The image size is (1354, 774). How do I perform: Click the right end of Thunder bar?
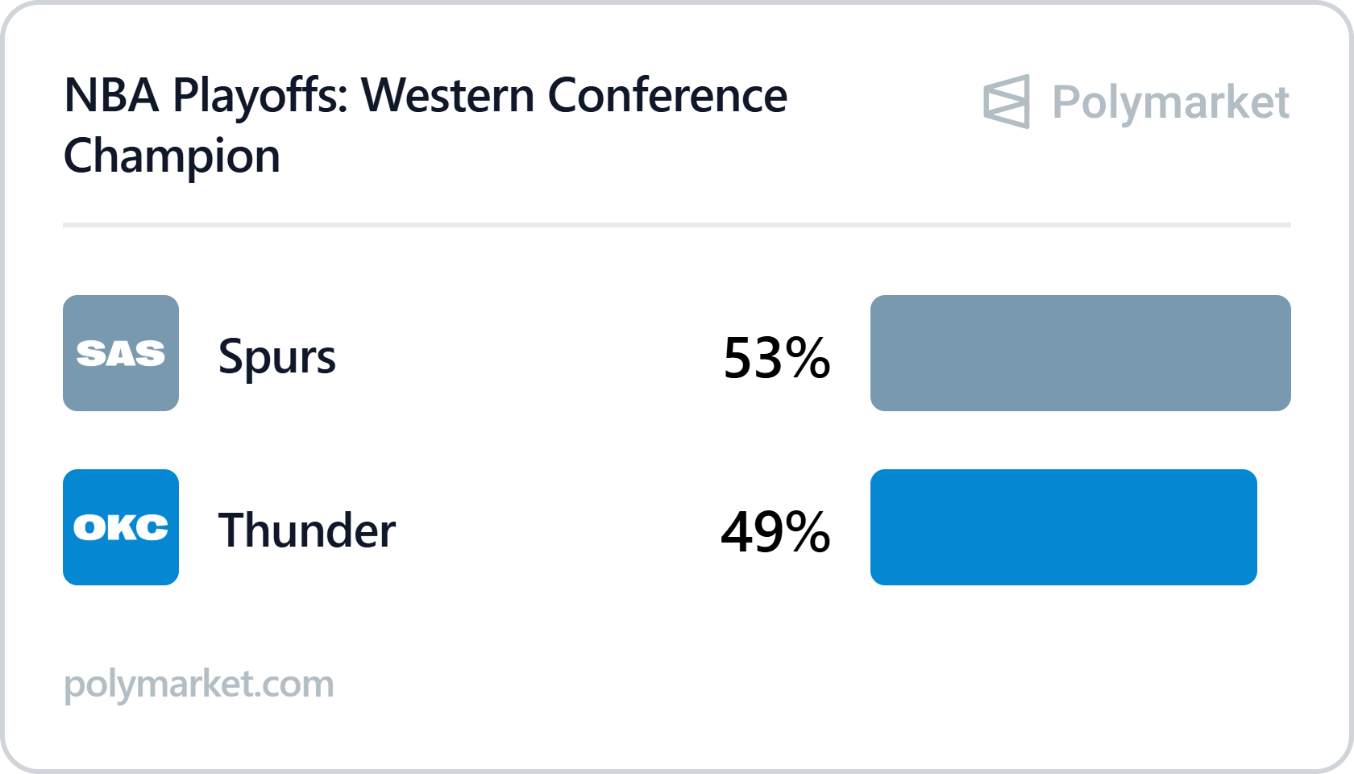click(x=1248, y=527)
